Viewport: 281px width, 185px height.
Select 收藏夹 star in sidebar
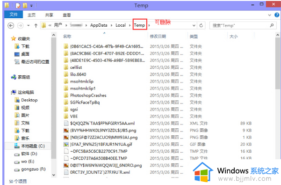14,38
